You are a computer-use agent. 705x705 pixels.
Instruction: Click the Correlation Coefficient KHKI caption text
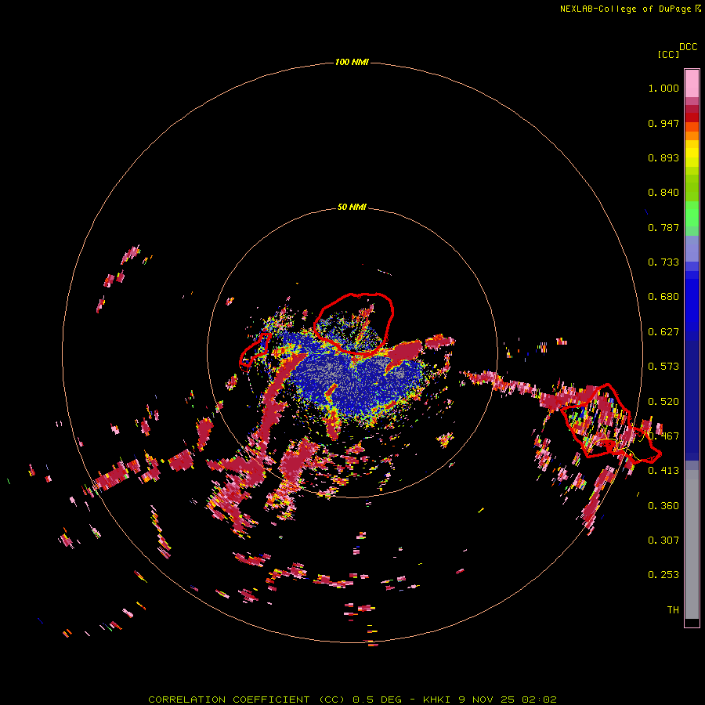tap(352, 700)
